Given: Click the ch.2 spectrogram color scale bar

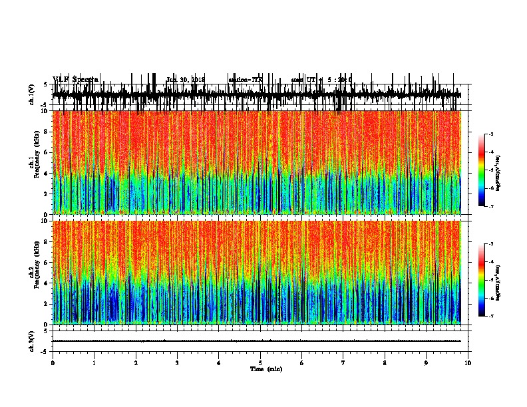Looking at the screenshot, I should pyautogui.click(x=481, y=280).
